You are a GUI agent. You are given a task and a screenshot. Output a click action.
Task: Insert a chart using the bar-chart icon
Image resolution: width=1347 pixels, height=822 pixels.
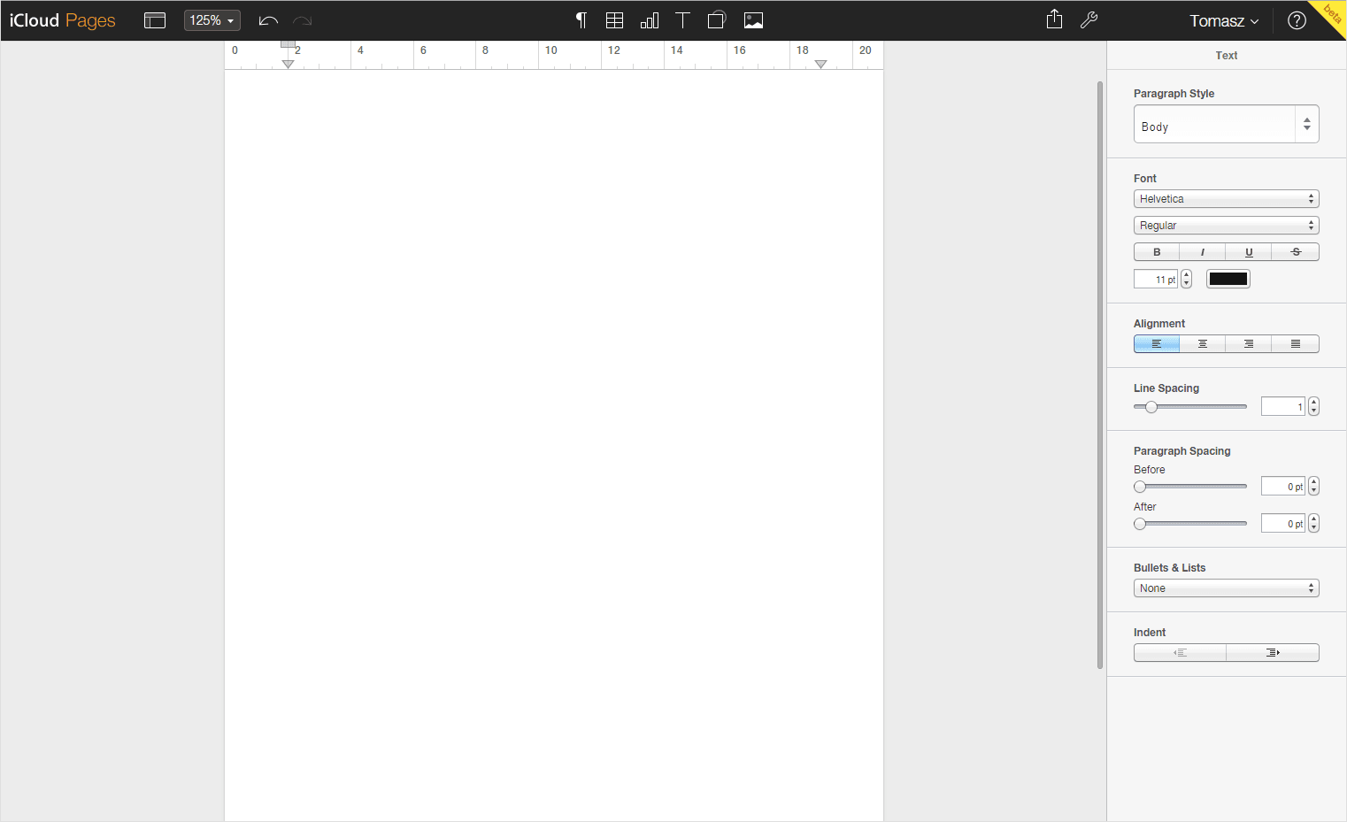649,20
